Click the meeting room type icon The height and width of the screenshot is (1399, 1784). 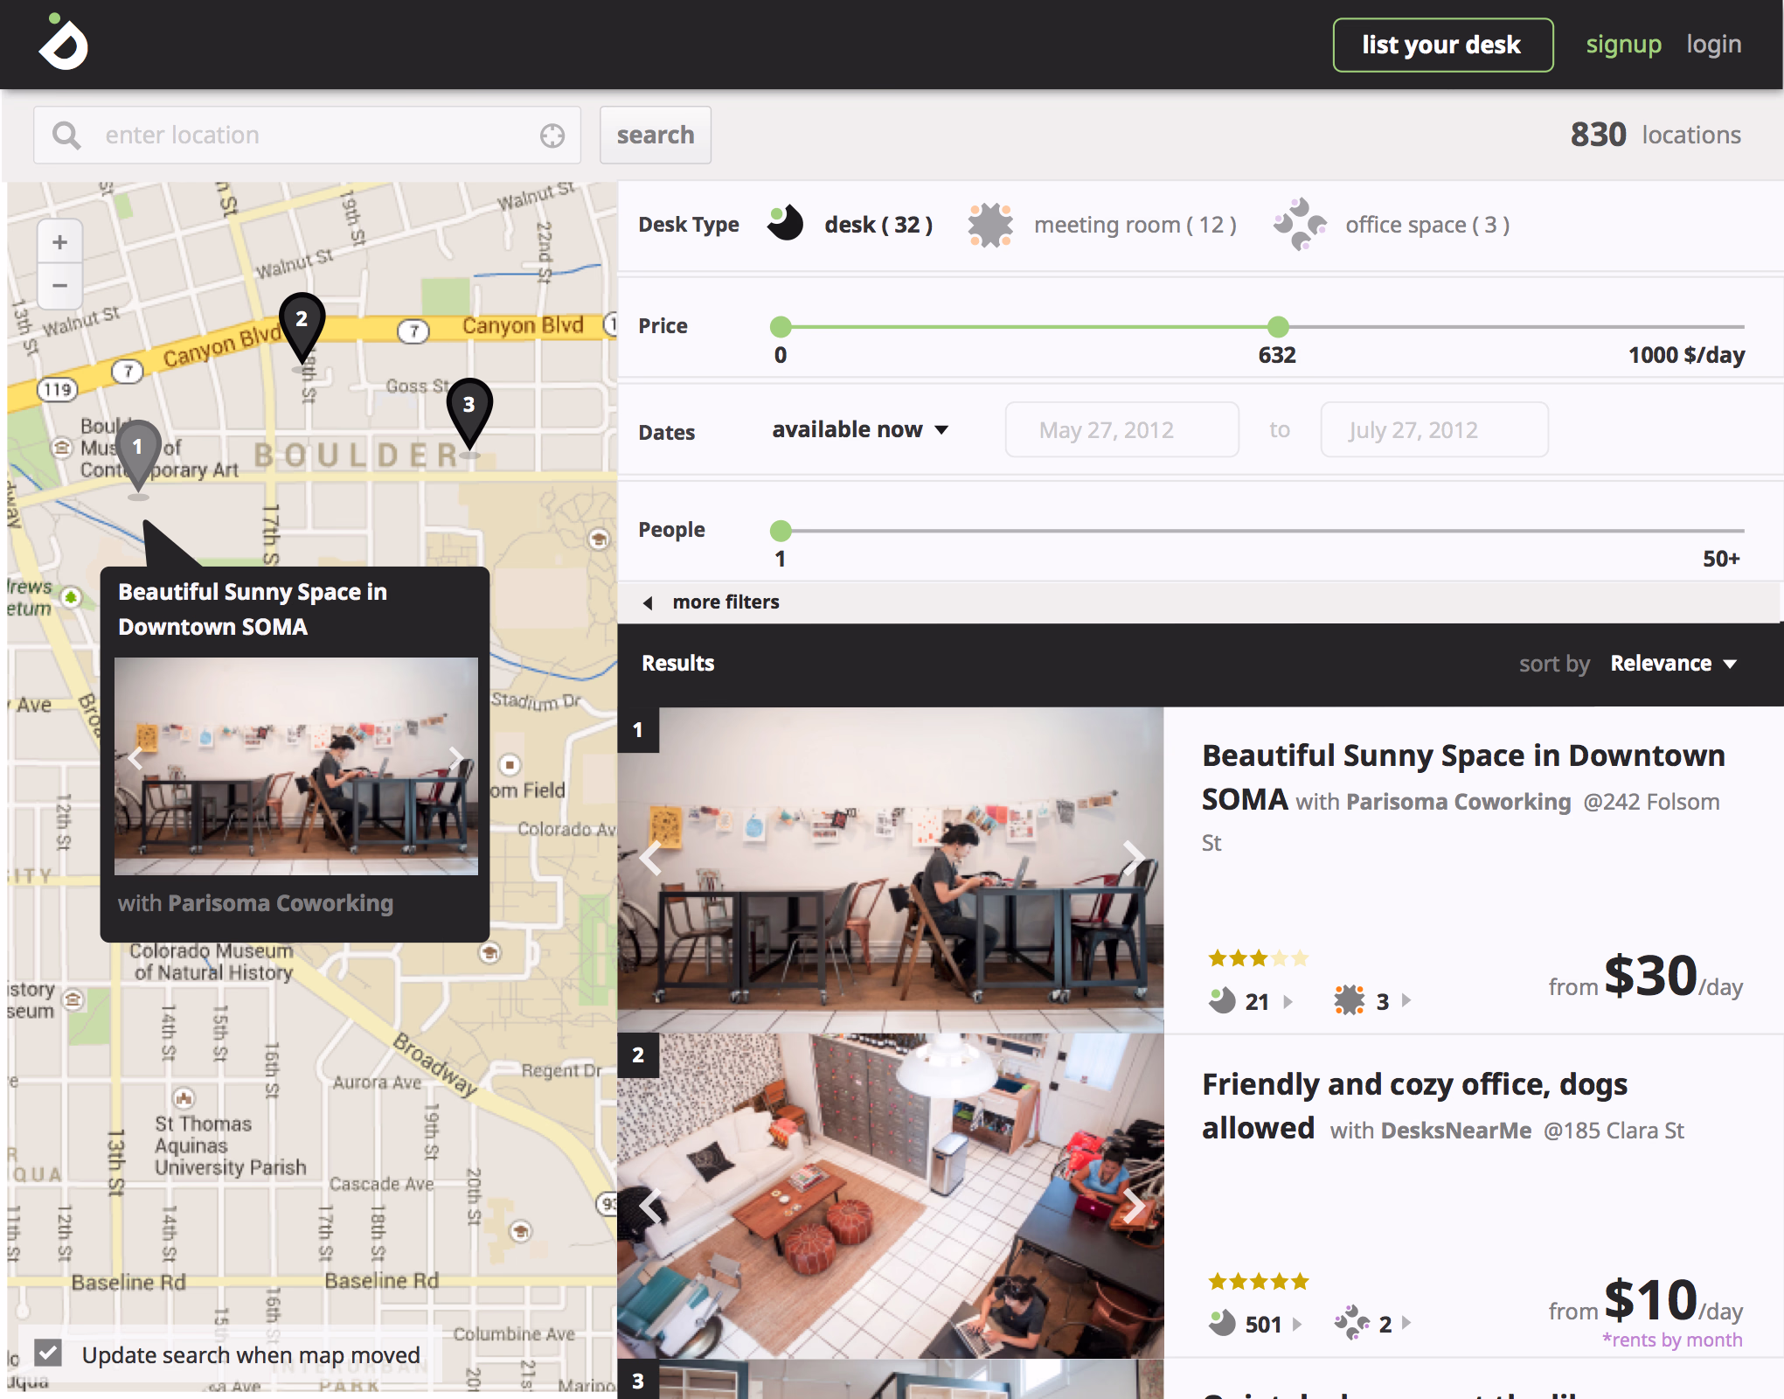990,225
